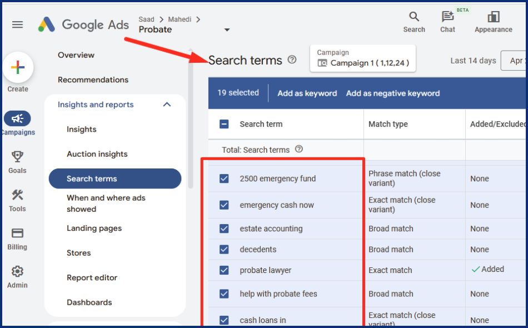Open Dashboards in the sidebar
Viewport: 528px width, 328px height.
click(x=89, y=302)
